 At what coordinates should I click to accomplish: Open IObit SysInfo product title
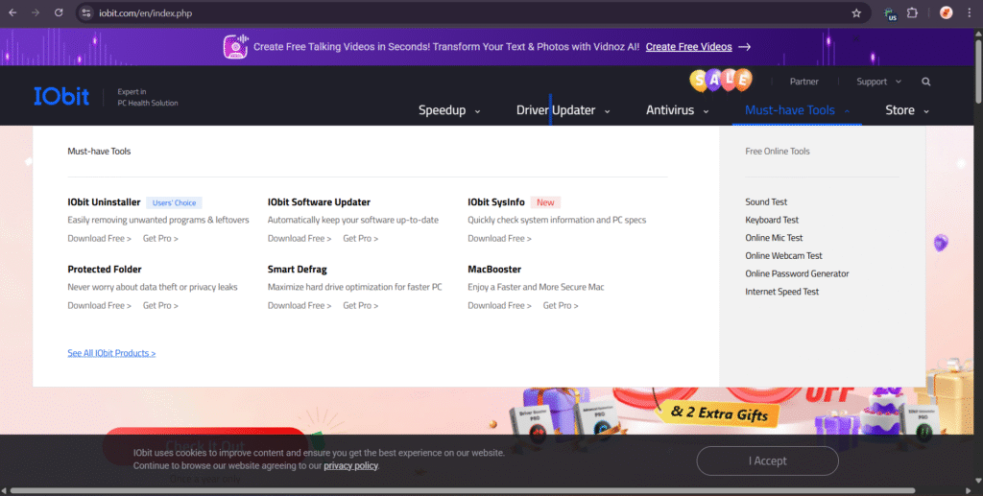pos(496,202)
